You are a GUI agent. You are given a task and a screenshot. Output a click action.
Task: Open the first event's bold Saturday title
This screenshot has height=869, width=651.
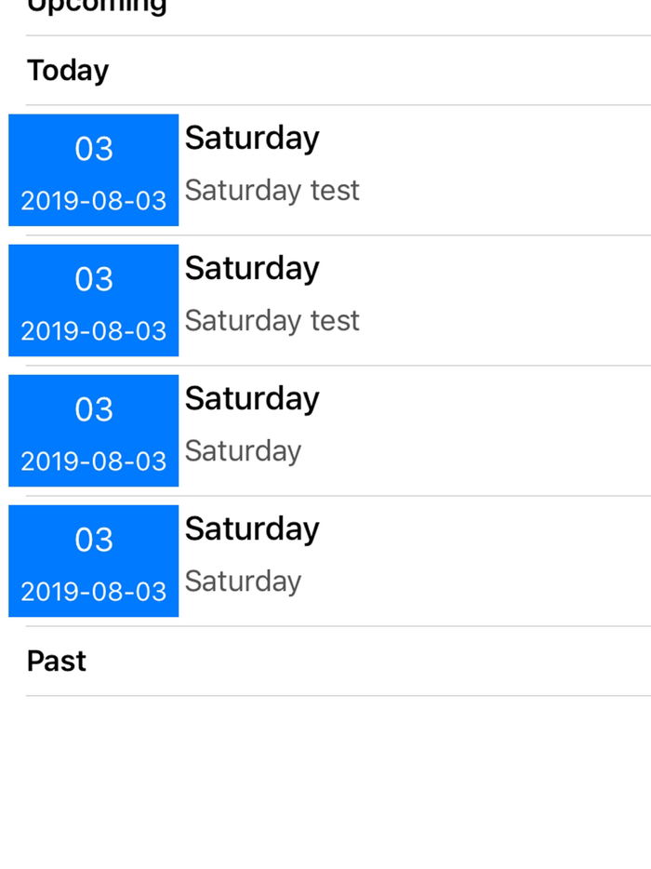click(252, 138)
